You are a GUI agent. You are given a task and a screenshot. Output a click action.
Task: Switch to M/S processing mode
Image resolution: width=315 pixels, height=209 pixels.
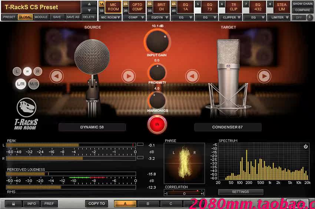coord(34,84)
